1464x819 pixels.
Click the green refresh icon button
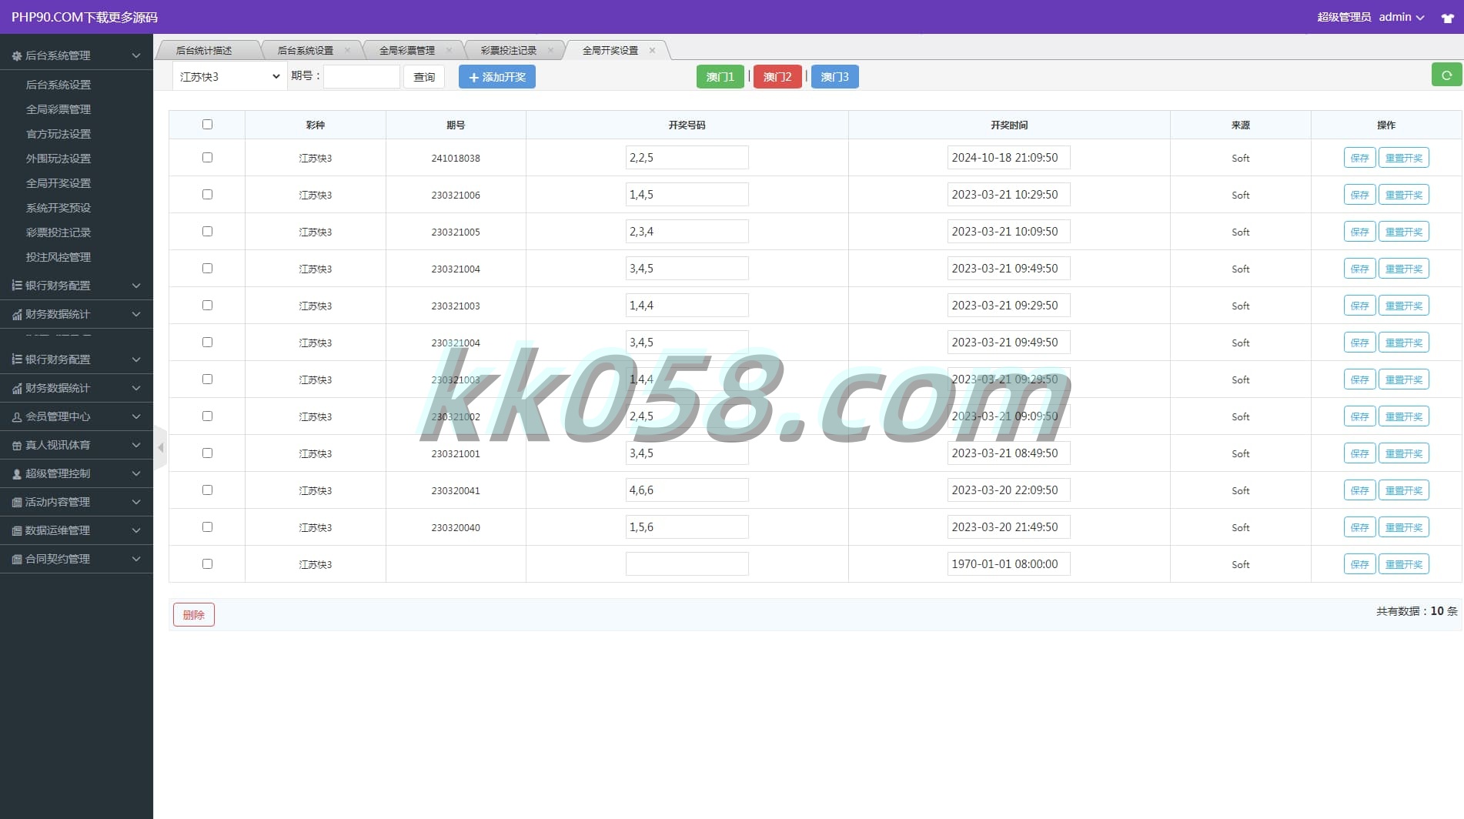1446,75
